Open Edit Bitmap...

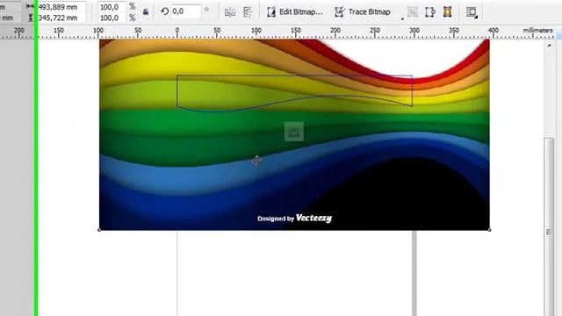pos(295,11)
